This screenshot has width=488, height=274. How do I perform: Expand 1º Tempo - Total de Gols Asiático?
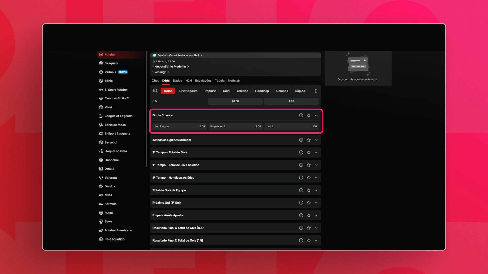click(x=316, y=165)
